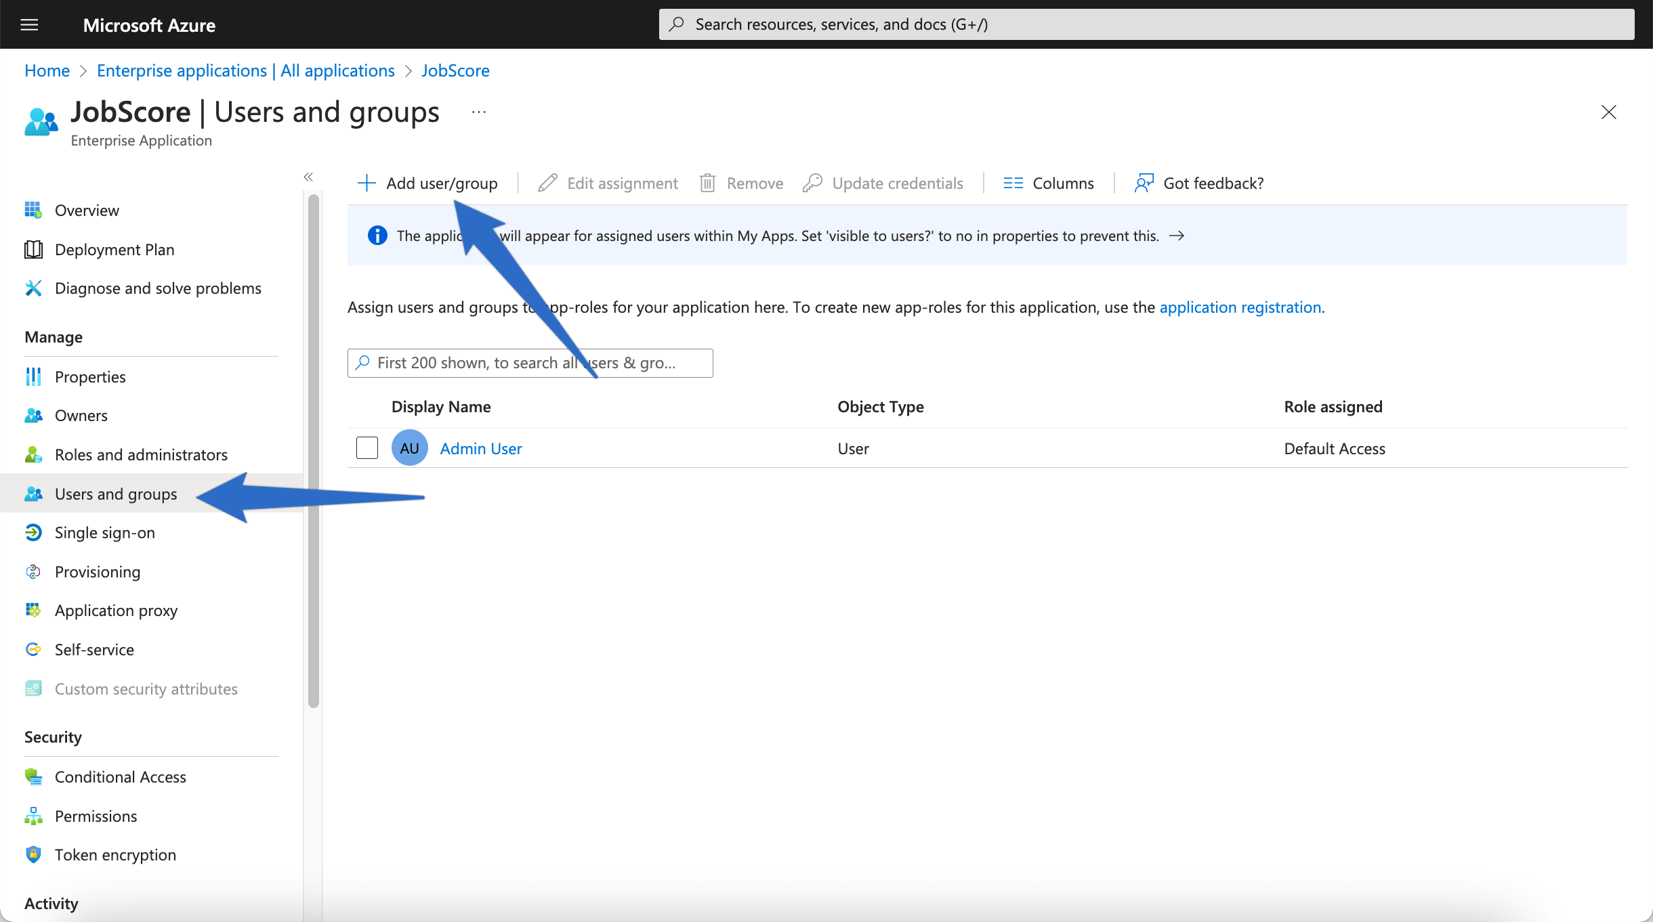Click the JobSccore users-and-groups header icon
The image size is (1653, 922).
coord(41,123)
